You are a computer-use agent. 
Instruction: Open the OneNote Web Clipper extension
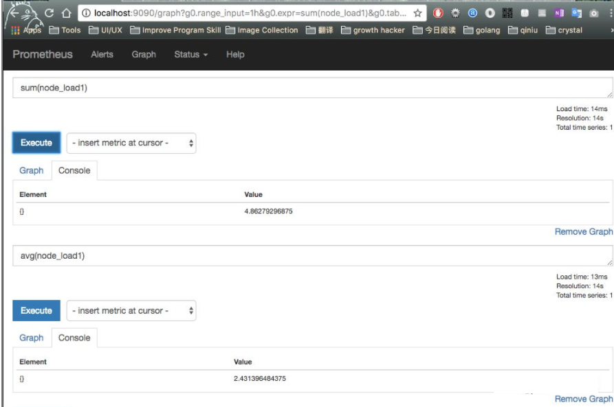tap(558, 12)
